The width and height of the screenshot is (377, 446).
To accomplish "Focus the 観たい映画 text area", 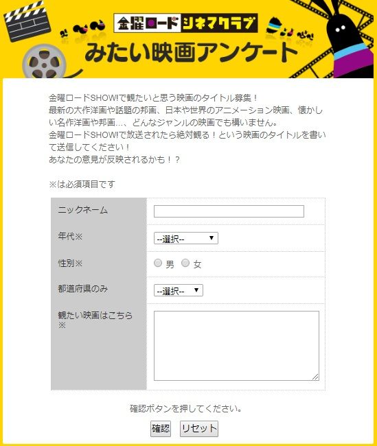I will (x=236, y=346).
